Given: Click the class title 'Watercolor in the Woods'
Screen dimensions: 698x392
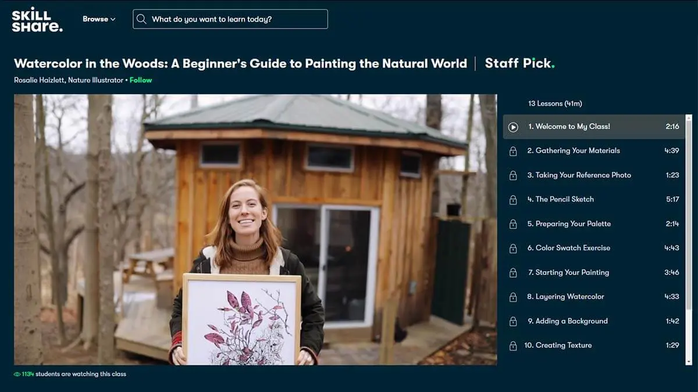Looking at the screenshot, I should 240,63.
